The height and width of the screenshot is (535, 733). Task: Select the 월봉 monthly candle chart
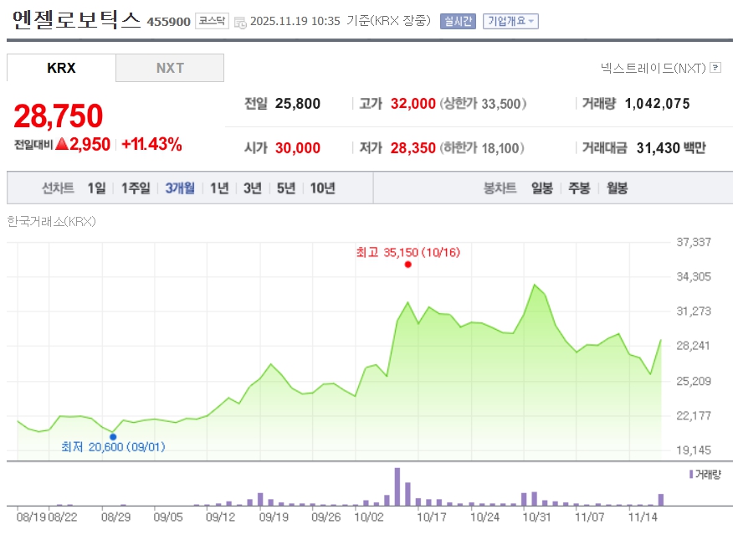(x=617, y=188)
